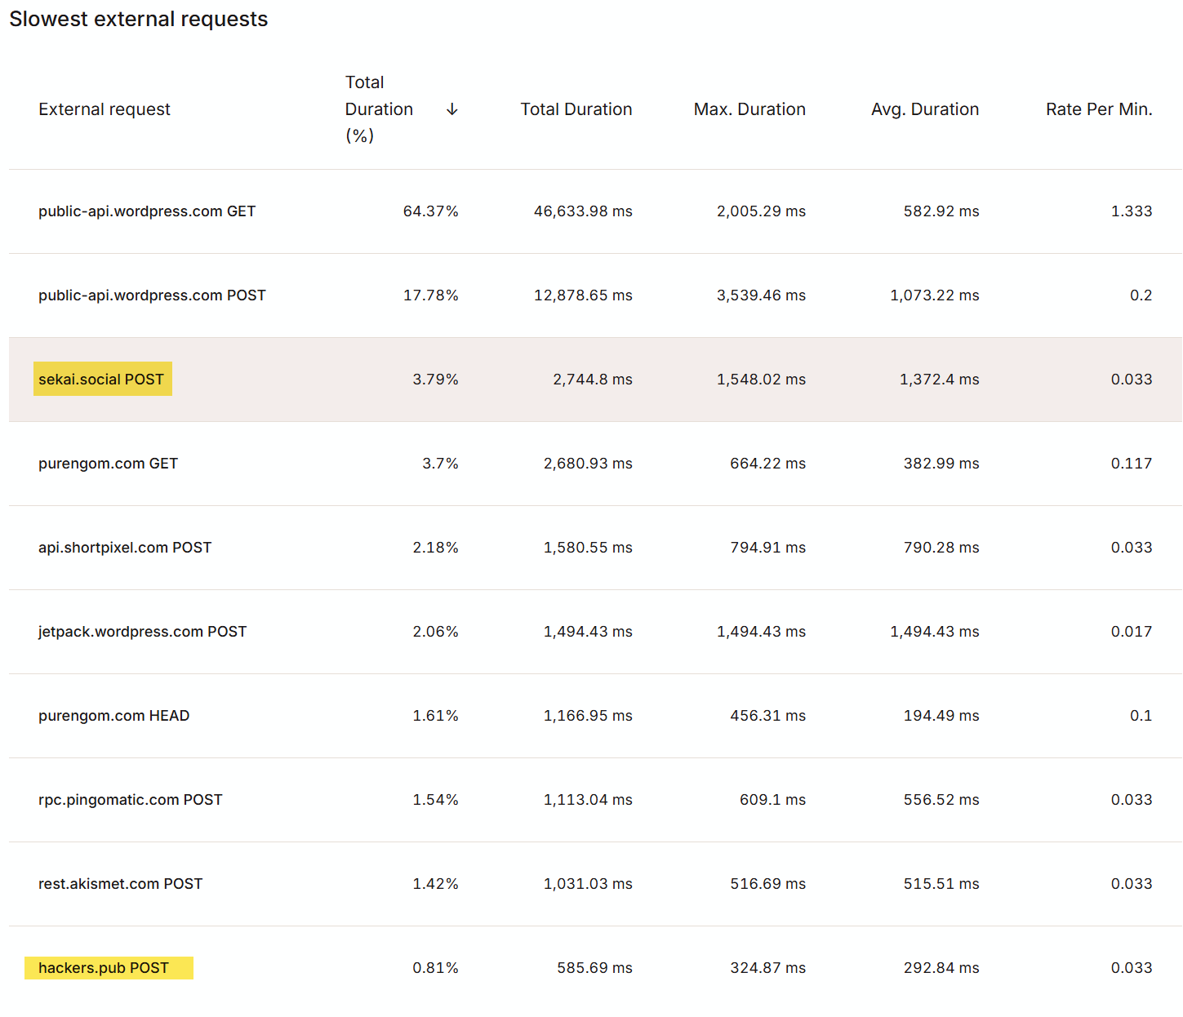The image size is (1183, 1017).
Task: Click average duration 790.28 ms
Action: [941, 548]
